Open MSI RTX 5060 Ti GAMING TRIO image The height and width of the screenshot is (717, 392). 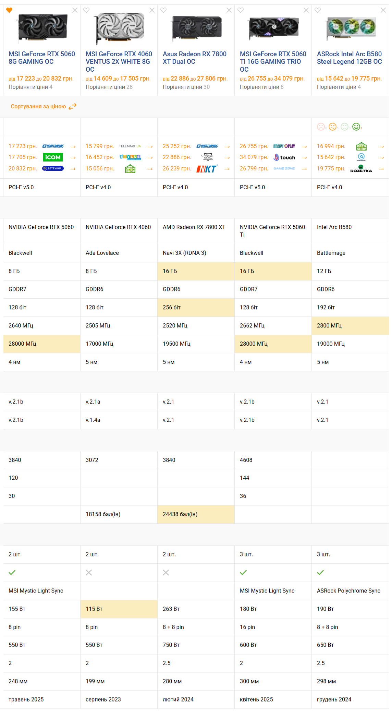point(274,28)
